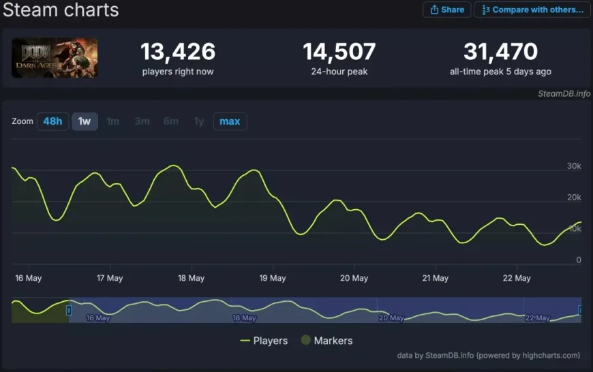The image size is (593, 372).
Task: Toggle the Markers label in legend
Action: coord(333,341)
